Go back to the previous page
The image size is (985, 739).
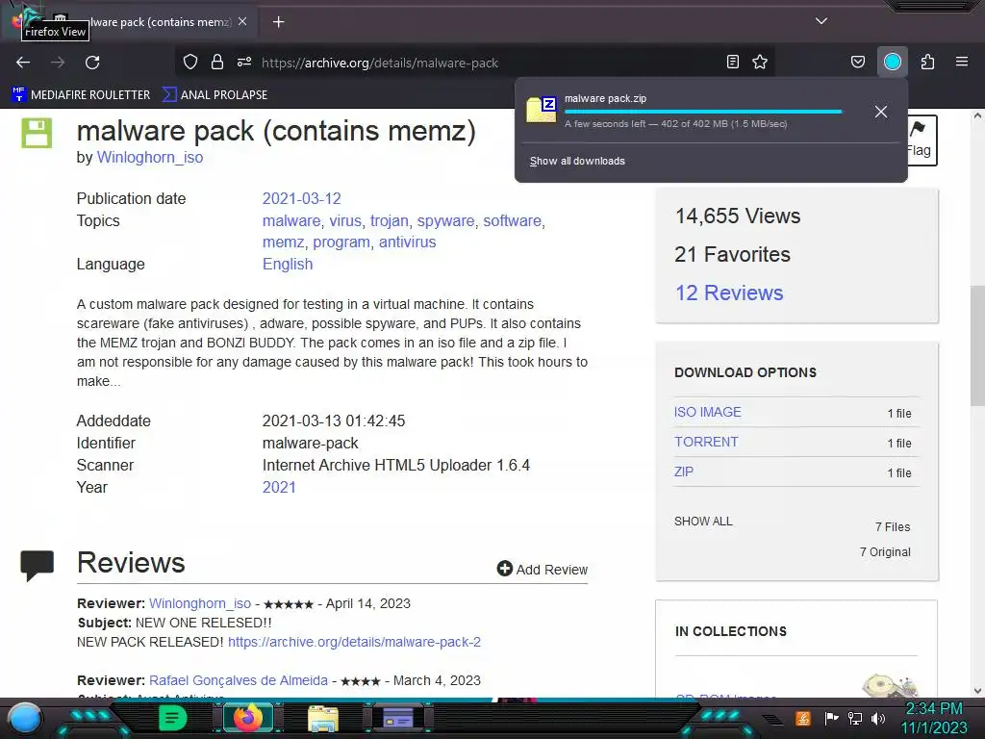tap(23, 63)
